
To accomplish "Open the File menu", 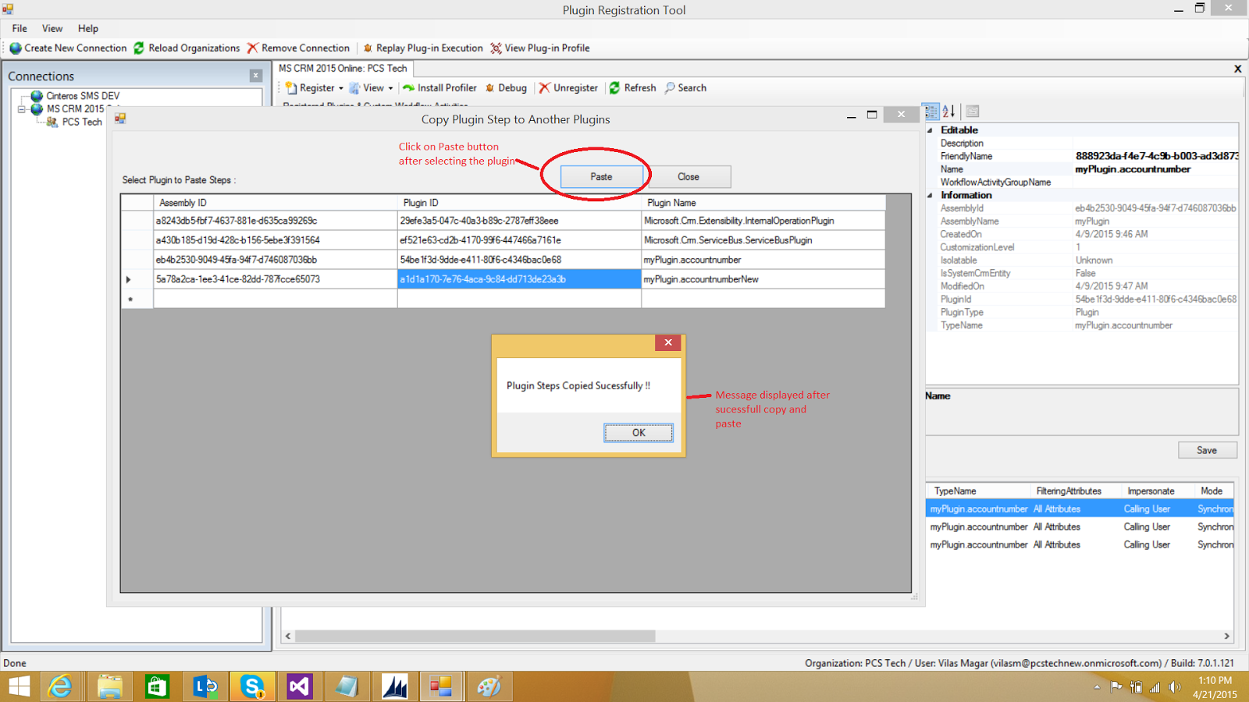I will [x=18, y=28].
